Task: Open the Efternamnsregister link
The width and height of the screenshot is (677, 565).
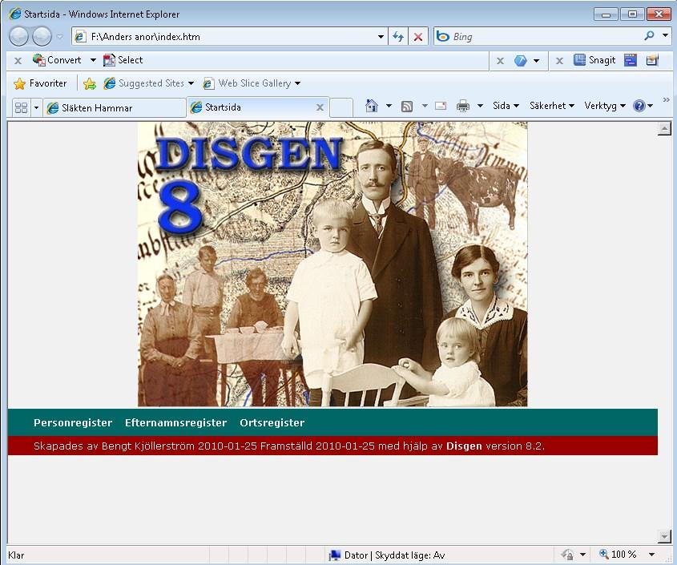Action: (175, 422)
